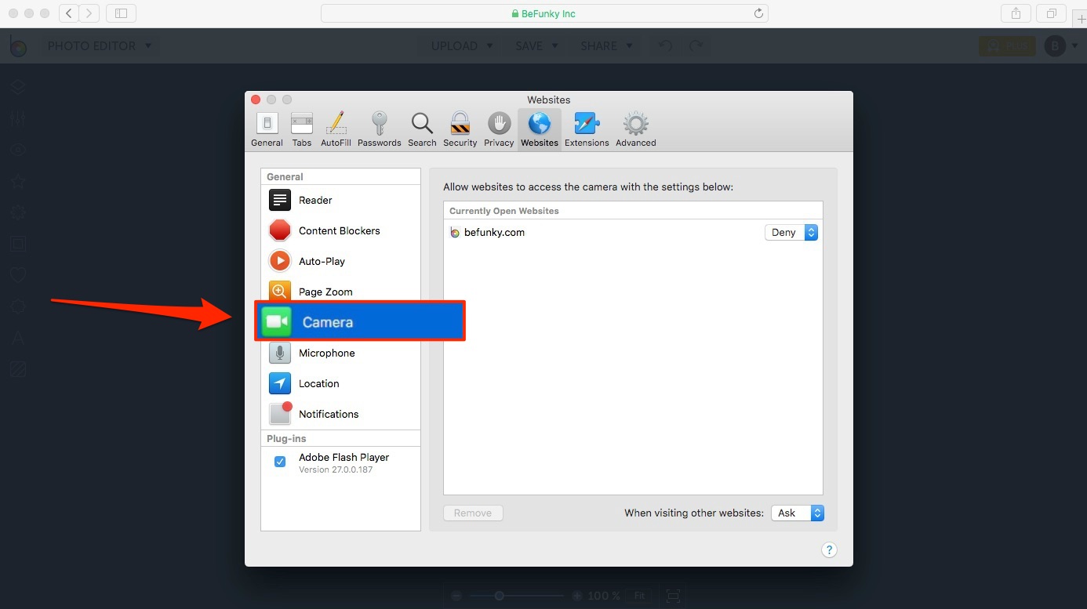Viewport: 1087px width, 609px height.
Task: Toggle the Adobe Flash Player checkbox
Action: coord(280,462)
